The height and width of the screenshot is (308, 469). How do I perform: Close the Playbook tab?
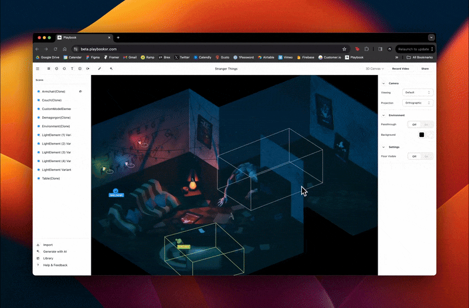[x=109, y=37]
